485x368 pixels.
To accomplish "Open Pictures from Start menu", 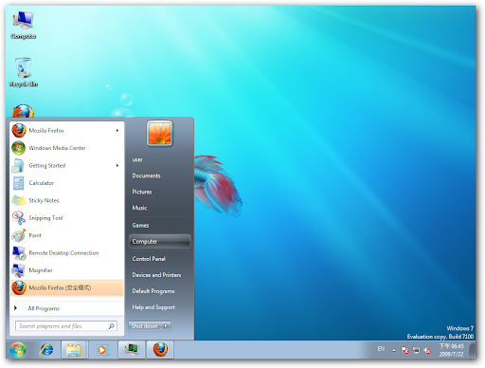I will point(142,192).
